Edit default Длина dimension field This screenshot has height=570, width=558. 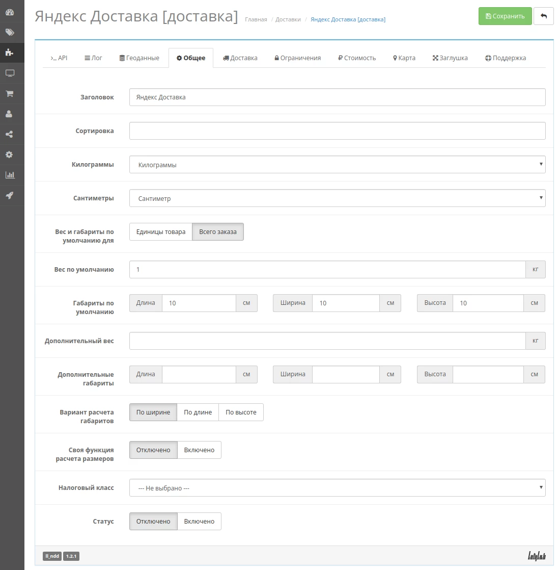(x=199, y=303)
